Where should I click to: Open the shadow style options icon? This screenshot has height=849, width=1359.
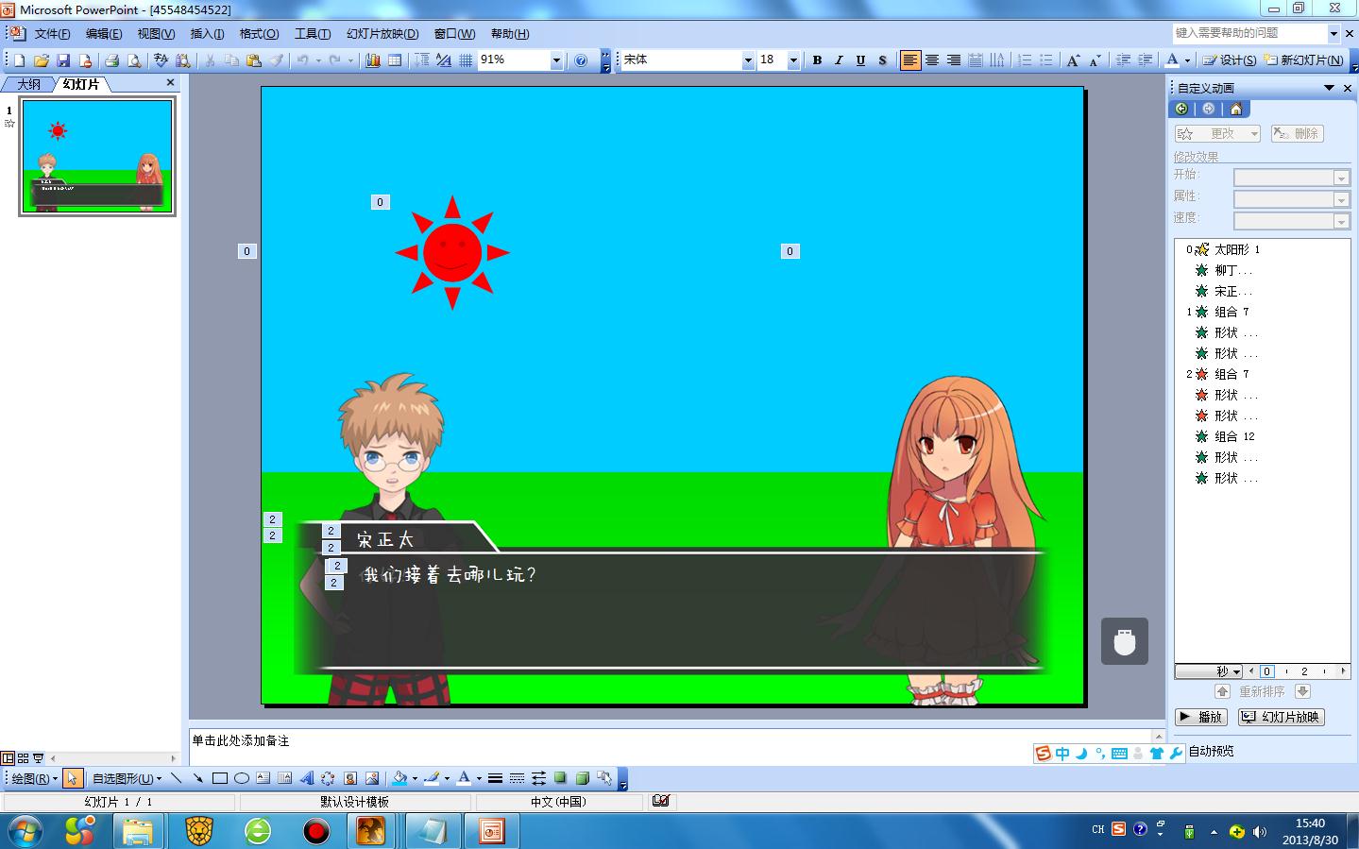pos(561,778)
